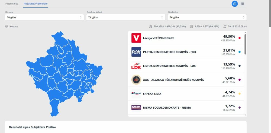The height and width of the screenshot is (133, 271).
Task: Click the Kosova location pin icon
Action: pos(7,27)
